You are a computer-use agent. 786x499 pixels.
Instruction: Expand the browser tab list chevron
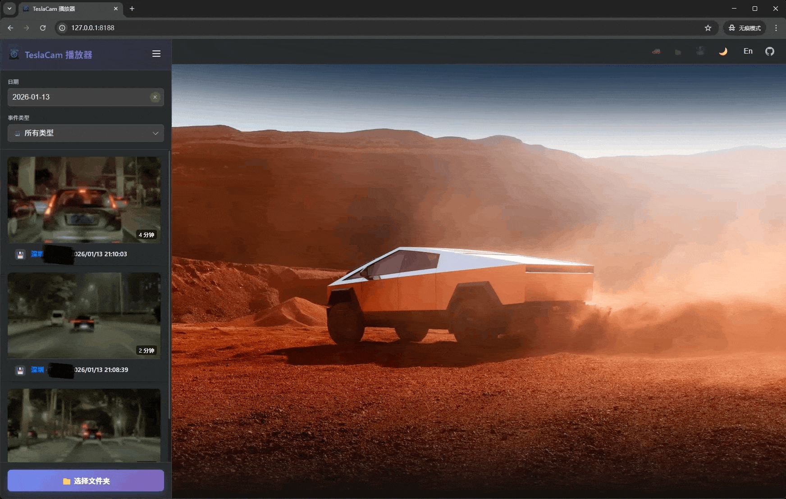coord(9,9)
